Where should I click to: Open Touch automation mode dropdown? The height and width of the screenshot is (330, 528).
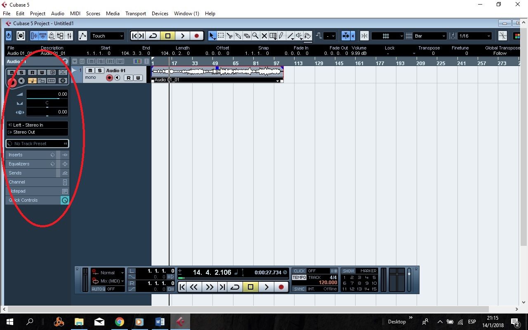pyautogui.click(x=107, y=36)
